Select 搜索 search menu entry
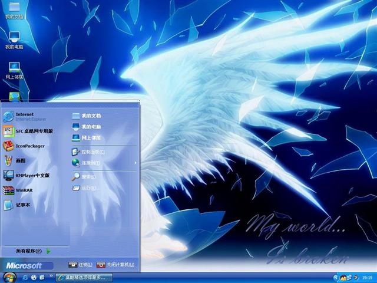This screenshot has width=377, height=283. (x=84, y=177)
